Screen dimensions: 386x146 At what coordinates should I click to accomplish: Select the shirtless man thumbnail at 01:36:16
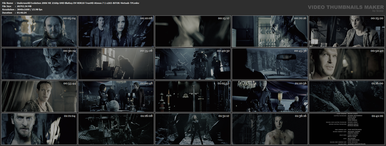point(270,129)
